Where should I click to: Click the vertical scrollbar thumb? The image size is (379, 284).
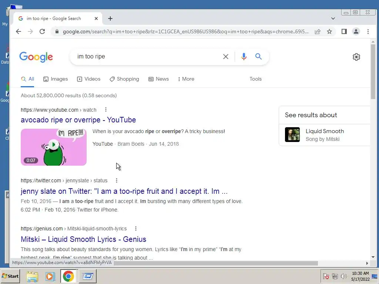click(373, 71)
